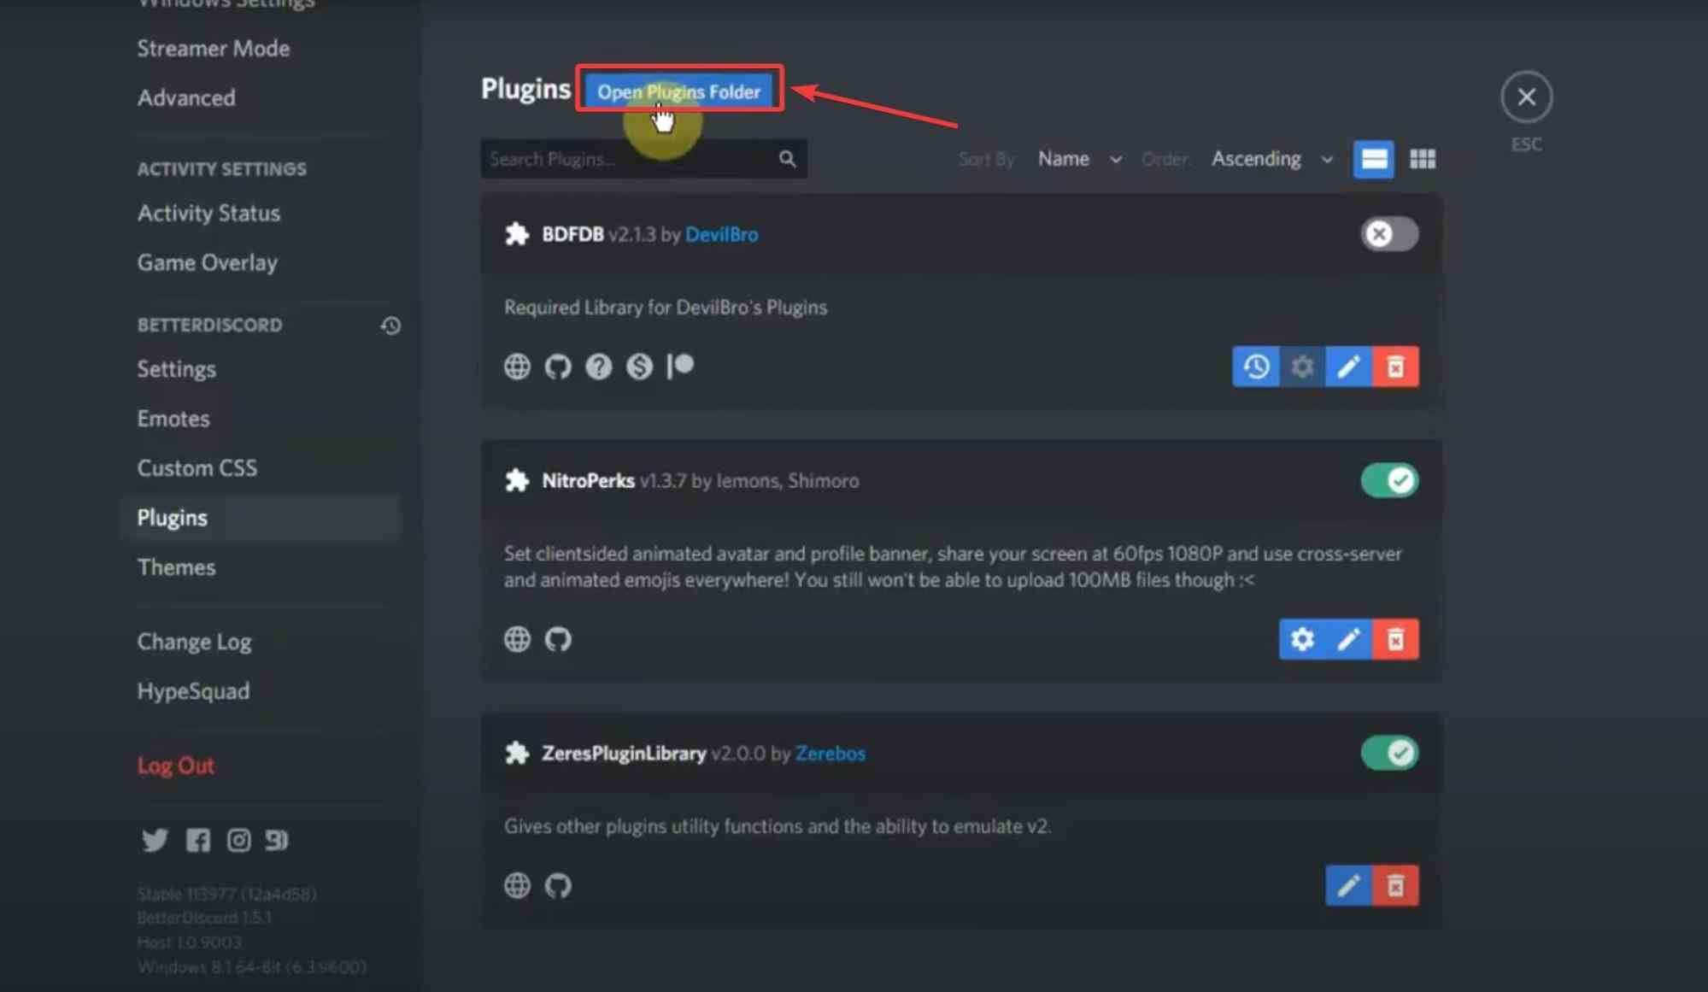The height and width of the screenshot is (992, 1708).
Task: Open ZeresPluginLibrary website globe icon
Action: point(517,885)
